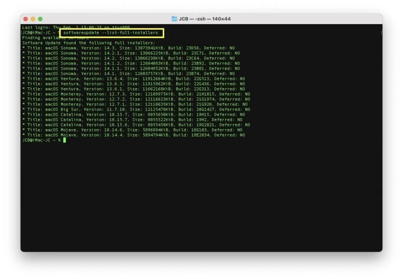Image resolution: width=403 pixels, height=279 pixels.
Task: Select the macOS Big Sur 11.7.10 row
Action: click(x=136, y=109)
